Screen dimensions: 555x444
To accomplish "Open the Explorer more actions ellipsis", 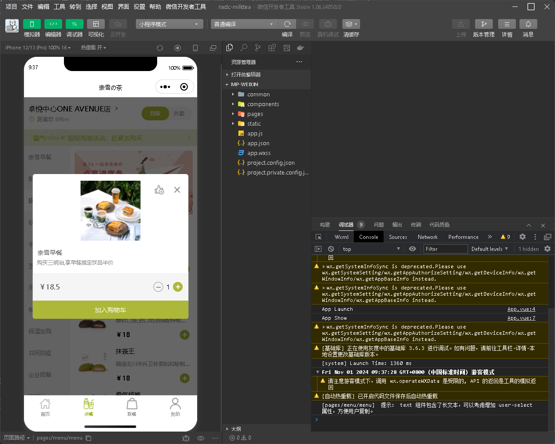I will [299, 62].
